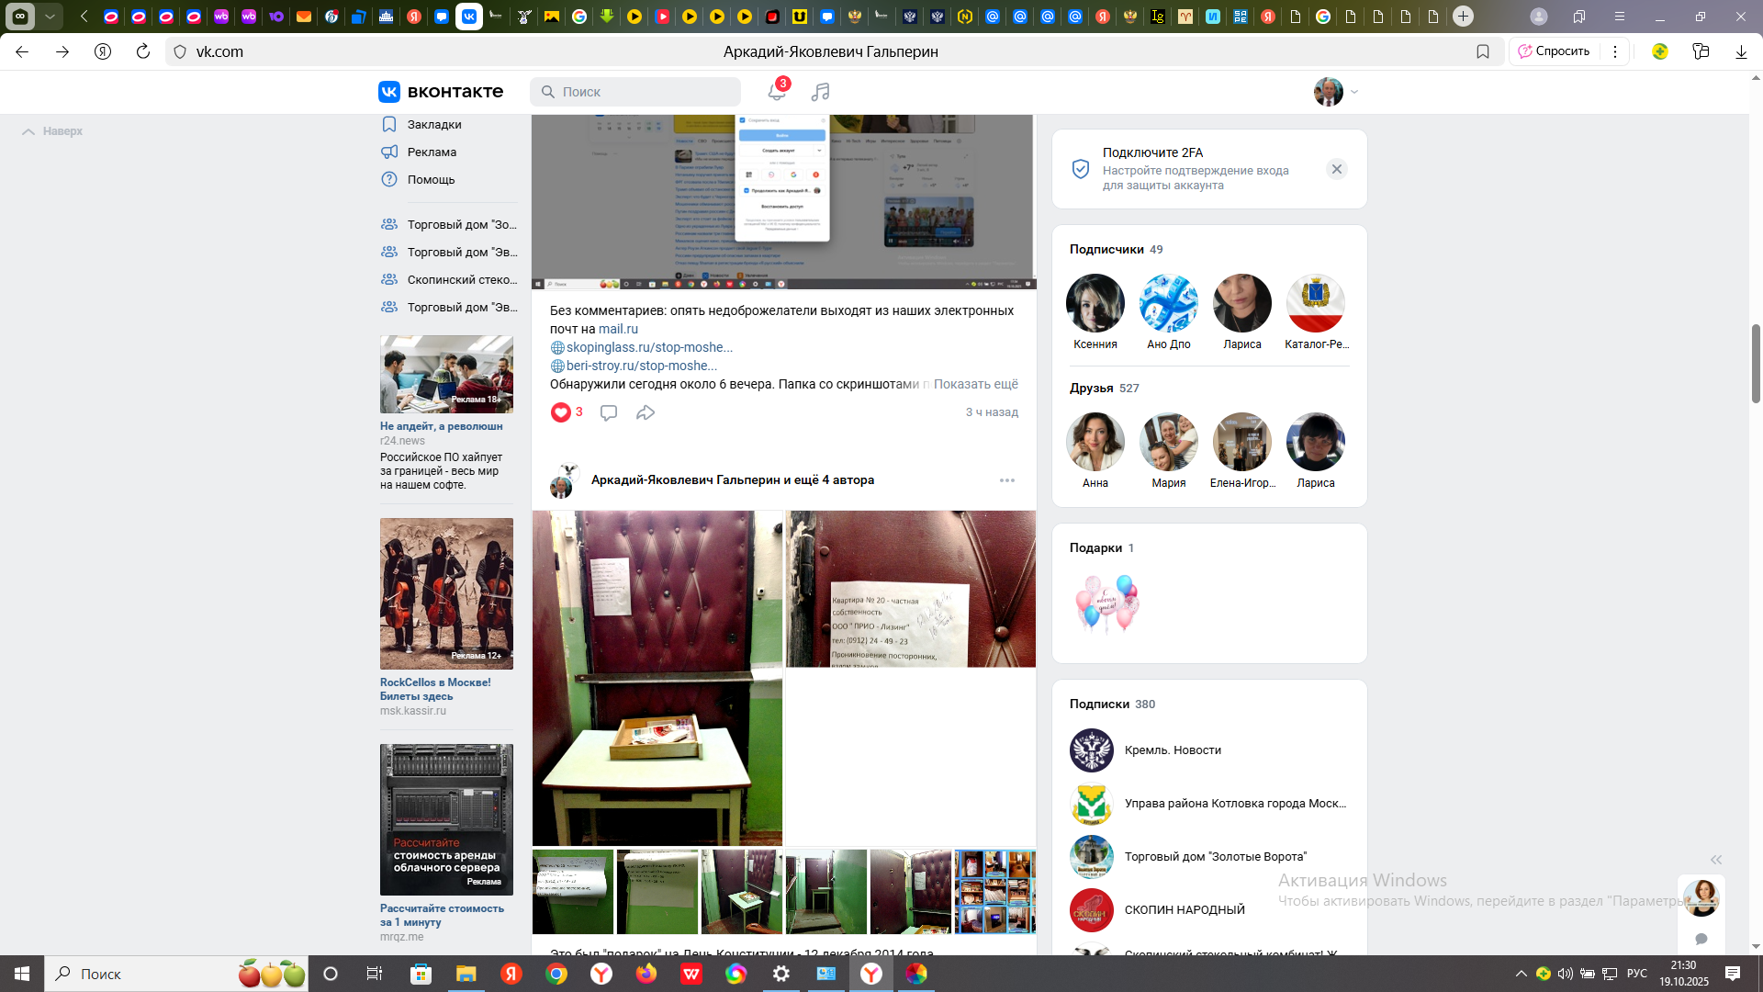Share the post with arrow icon
Screen dimensions: 1763x992
pos(646,412)
